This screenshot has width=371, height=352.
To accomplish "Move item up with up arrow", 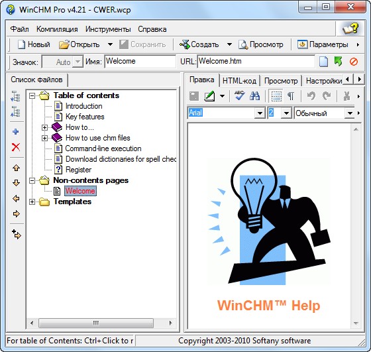I will 16,168.
